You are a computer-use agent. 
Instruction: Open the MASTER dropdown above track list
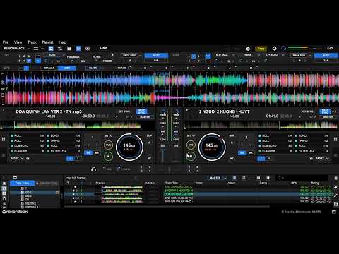[x=217, y=178]
